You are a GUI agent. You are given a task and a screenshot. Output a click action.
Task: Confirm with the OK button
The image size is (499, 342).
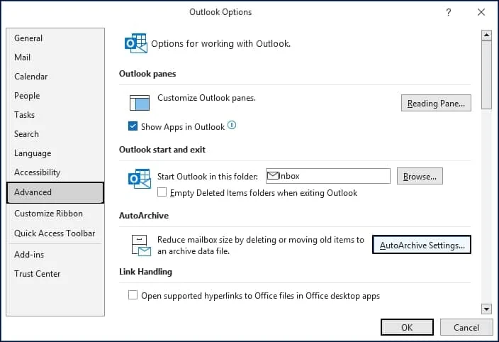407,327
